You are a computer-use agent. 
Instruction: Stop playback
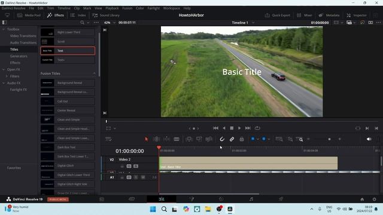click(232, 128)
